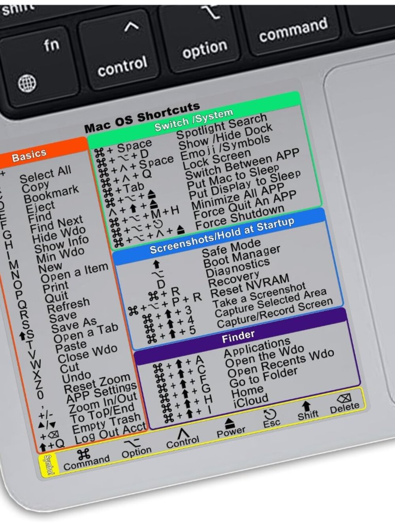Viewport: 395px width, 527px height.
Task: Click the Select All entry in Basics
Action: click(x=45, y=174)
